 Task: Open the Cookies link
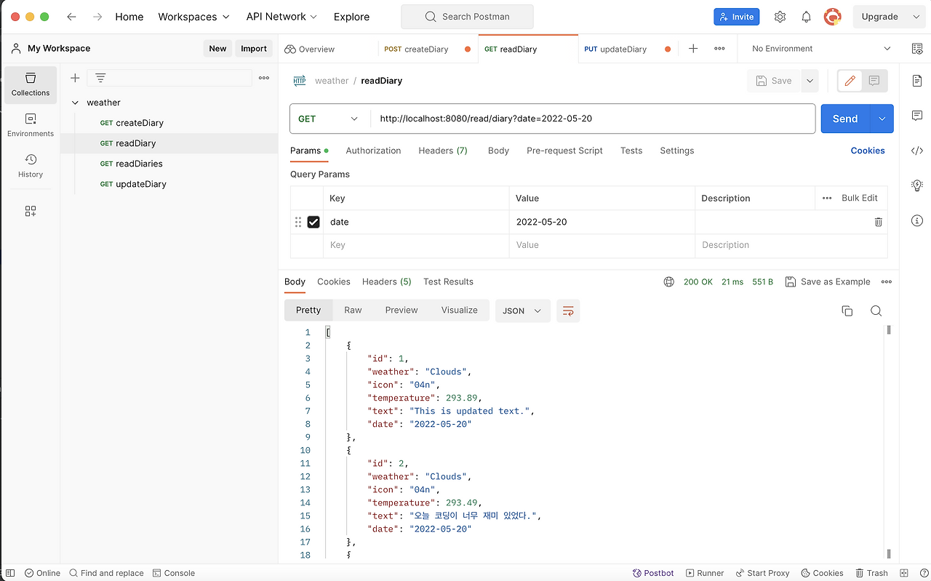point(868,151)
